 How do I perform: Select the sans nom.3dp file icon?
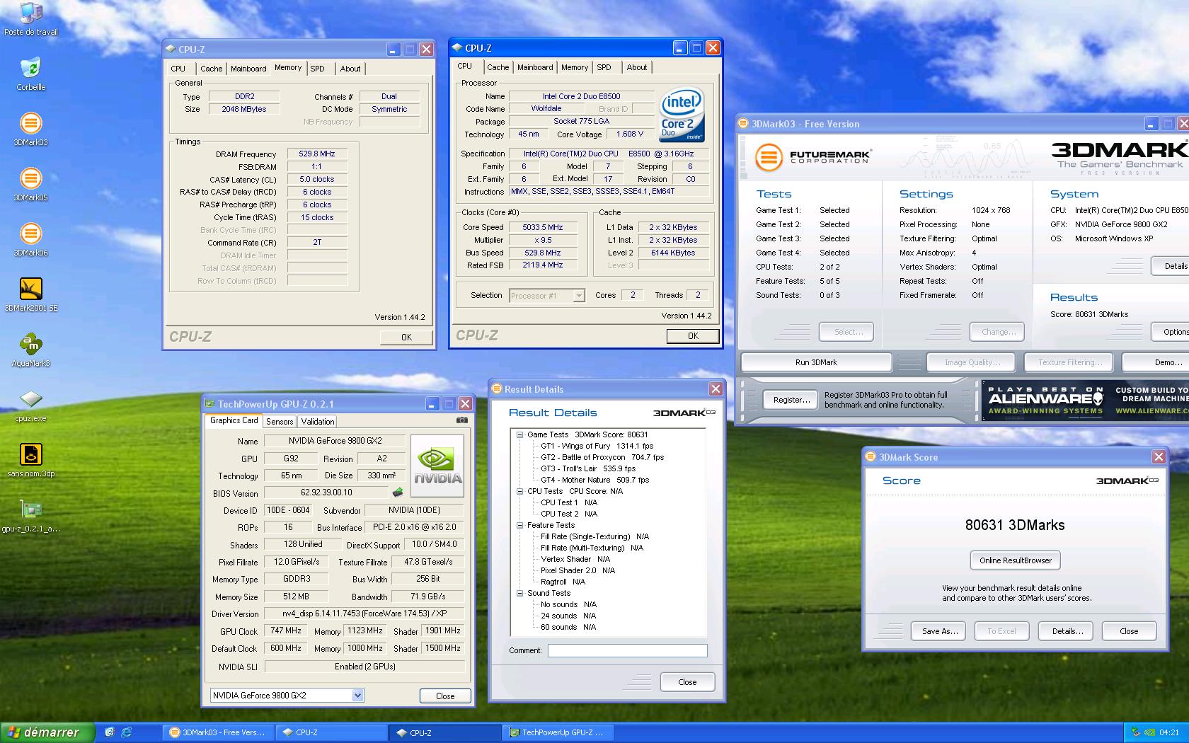coord(30,461)
